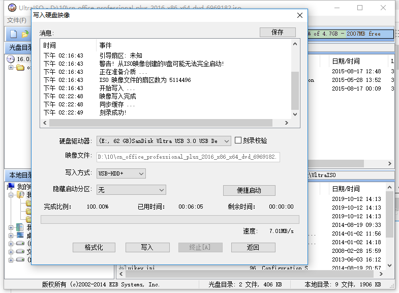Expand the first drive node in local tree
This screenshot has width=399, height=293.
pos(11,244)
